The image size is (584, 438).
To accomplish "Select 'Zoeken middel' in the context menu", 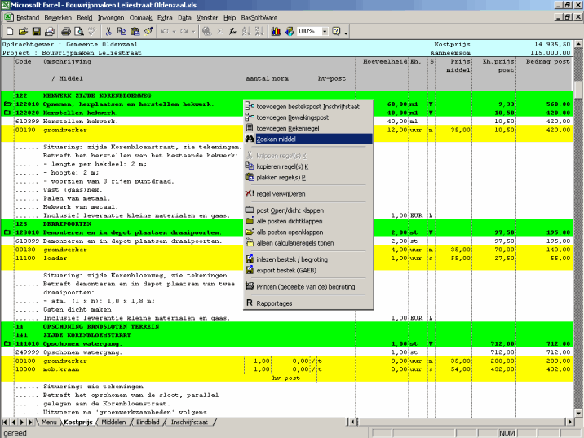I will point(277,139).
